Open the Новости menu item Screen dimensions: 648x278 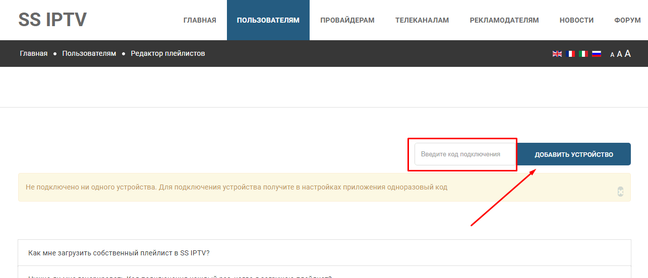point(576,20)
